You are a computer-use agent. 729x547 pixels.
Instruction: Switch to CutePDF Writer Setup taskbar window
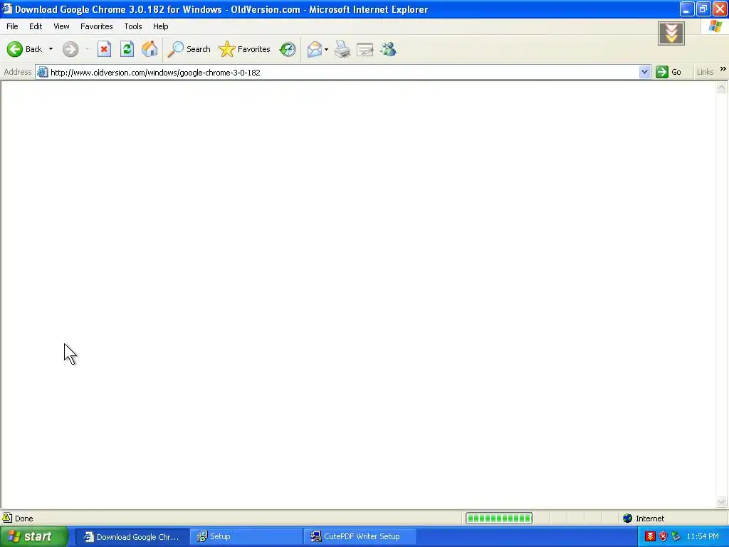(361, 536)
